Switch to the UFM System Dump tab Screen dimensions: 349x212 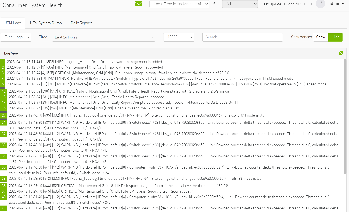coord(46,23)
